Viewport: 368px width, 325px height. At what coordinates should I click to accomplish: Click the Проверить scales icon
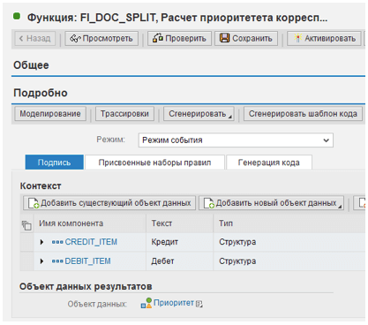[158, 38]
